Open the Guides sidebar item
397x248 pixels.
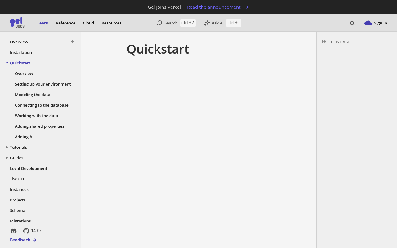click(16, 158)
